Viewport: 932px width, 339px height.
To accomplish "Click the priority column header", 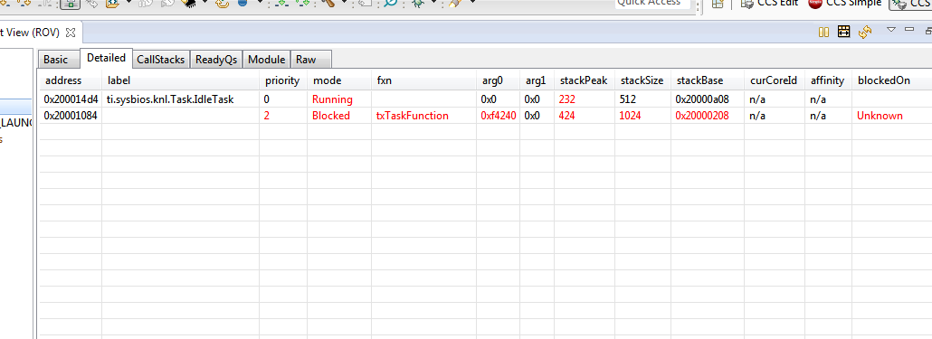I will [x=283, y=80].
